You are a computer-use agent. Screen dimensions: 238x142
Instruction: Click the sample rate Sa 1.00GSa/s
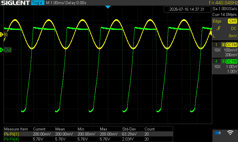point(225,9)
